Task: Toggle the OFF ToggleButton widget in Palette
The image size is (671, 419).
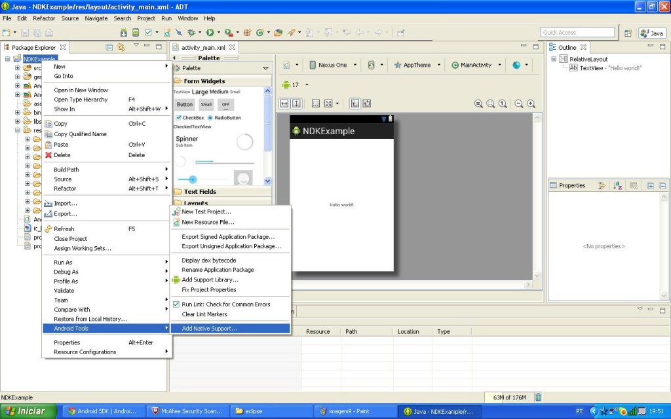Action: (x=225, y=104)
